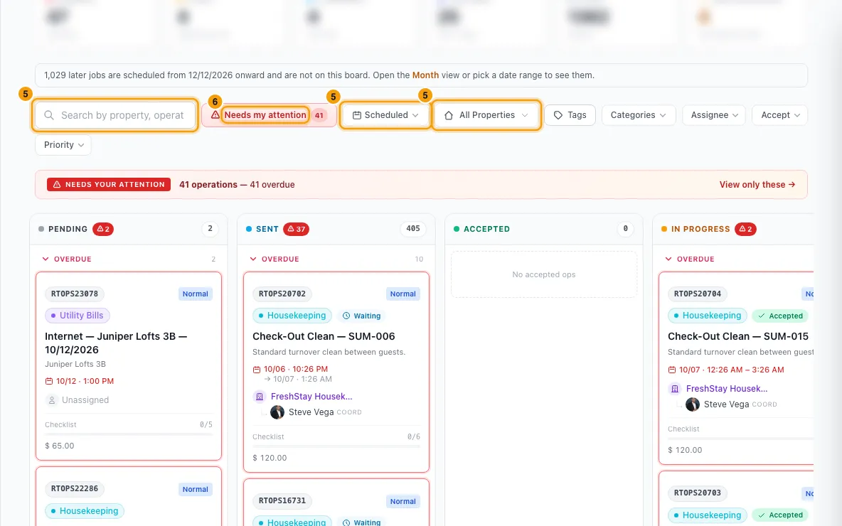This screenshot has width=842, height=526.
Task: Click Steve Vega avatar on SUM-015 card
Action: 693,404
